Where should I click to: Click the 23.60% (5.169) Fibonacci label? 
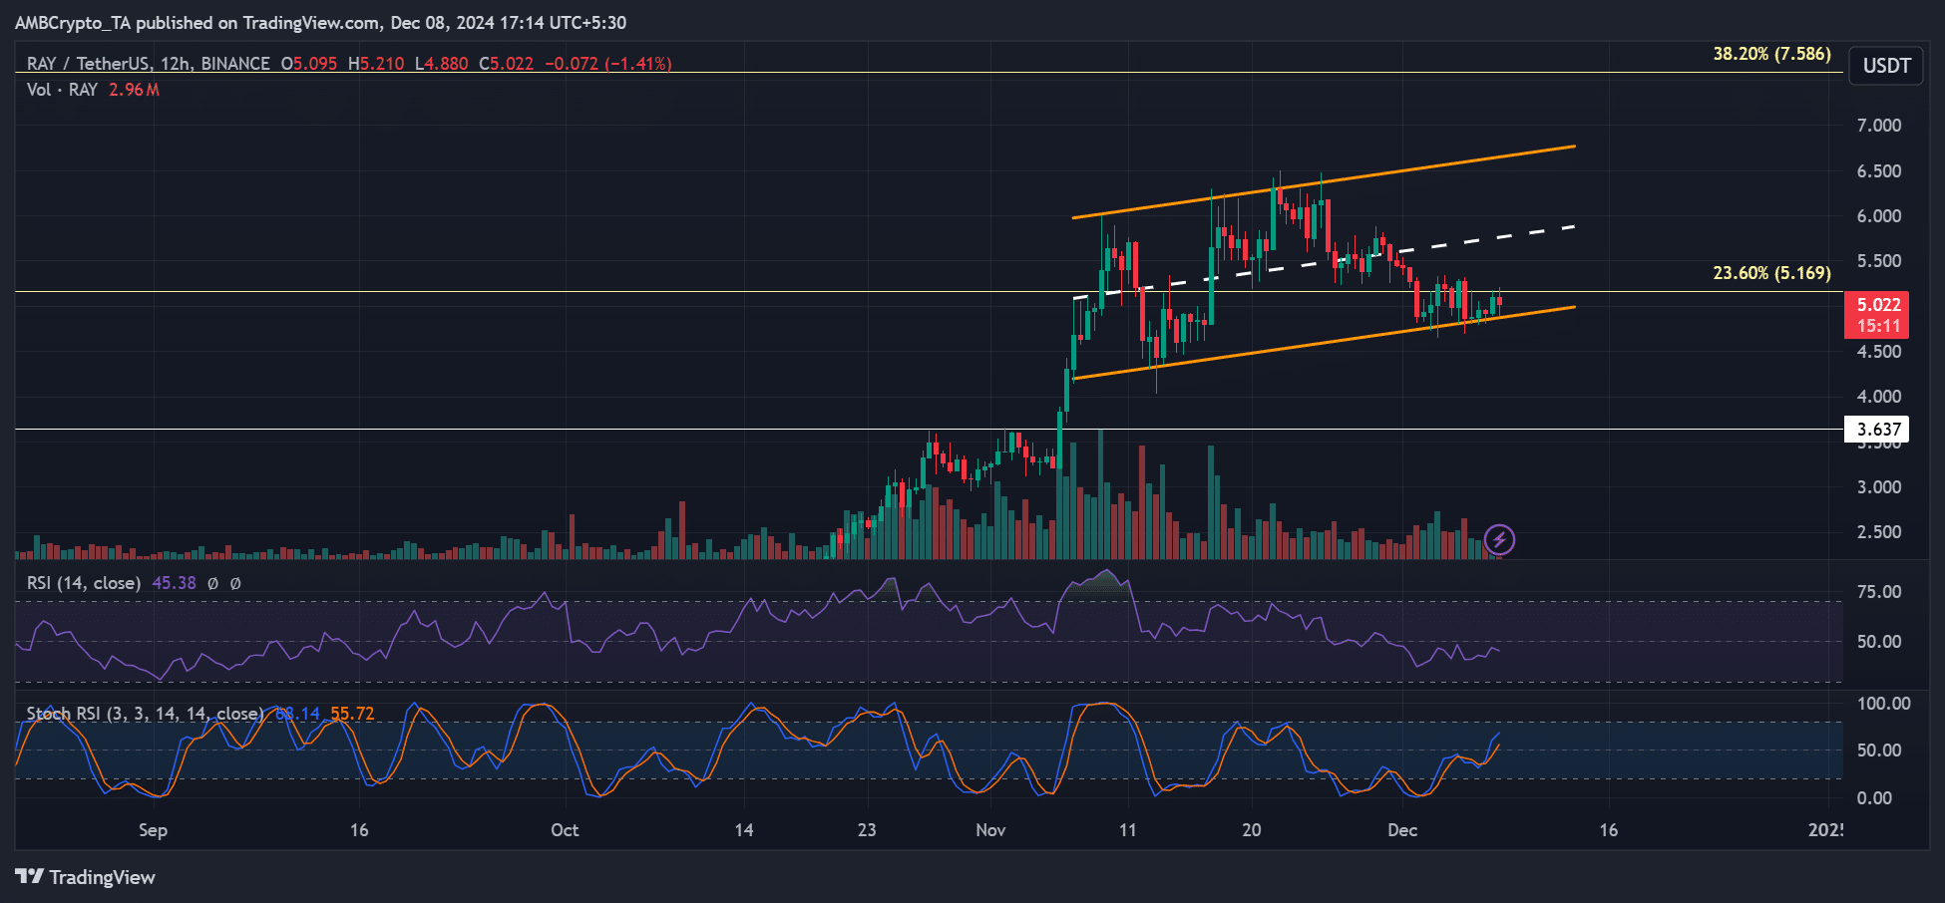[1771, 273]
